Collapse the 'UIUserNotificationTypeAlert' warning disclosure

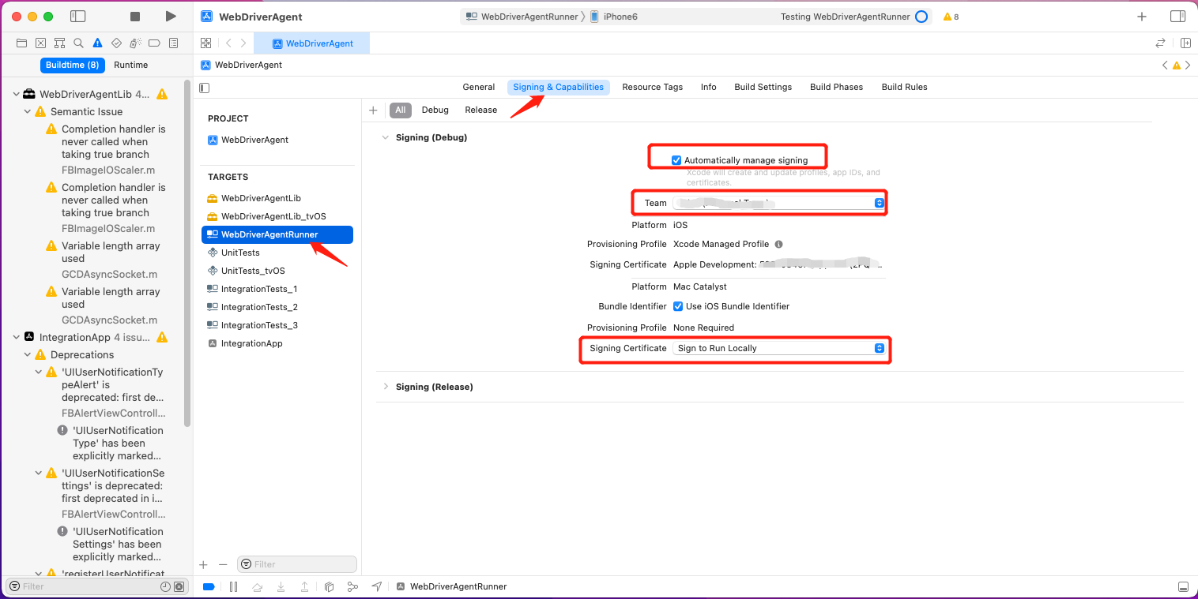[x=39, y=372]
